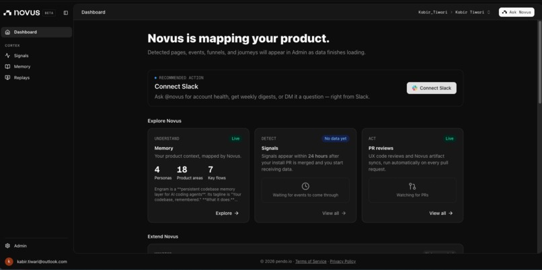Click the Signals card title
This screenshot has width=542, height=270.
(270, 148)
